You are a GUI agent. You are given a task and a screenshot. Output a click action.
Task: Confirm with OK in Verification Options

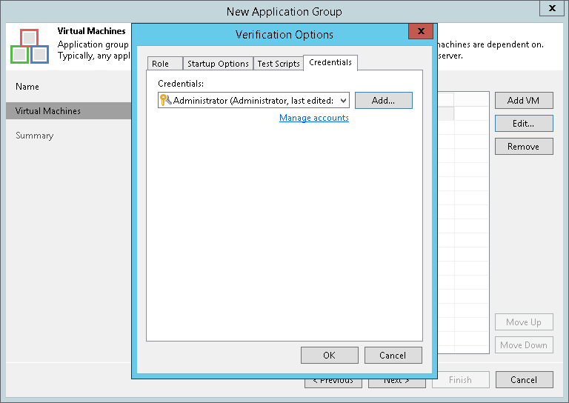click(330, 355)
